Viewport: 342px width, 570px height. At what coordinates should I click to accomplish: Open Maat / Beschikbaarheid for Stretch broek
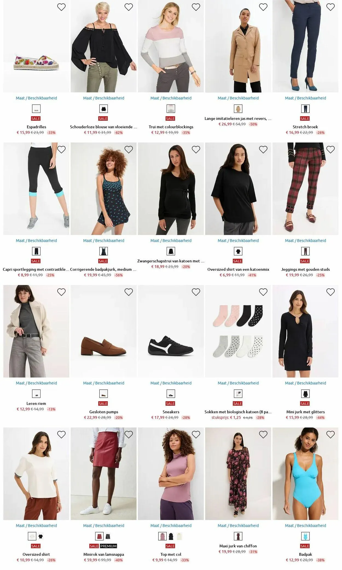(305, 98)
